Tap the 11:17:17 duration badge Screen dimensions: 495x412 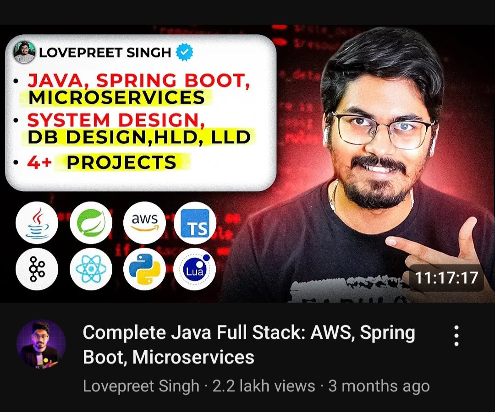coord(446,278)
